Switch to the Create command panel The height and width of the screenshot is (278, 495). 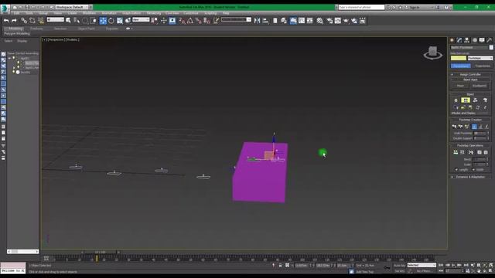coord(452,40)
